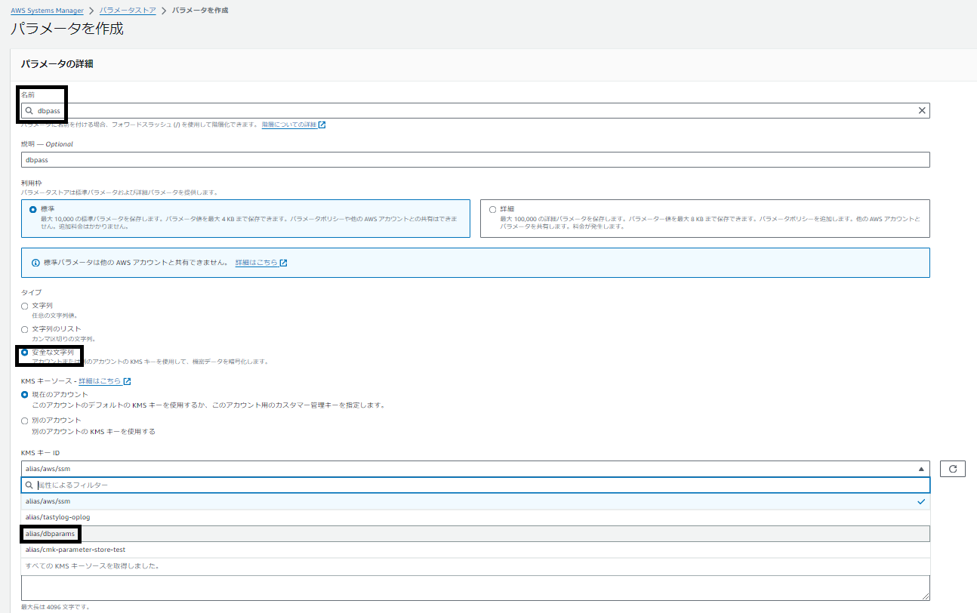977x613 pixels.
Task: Select 文字列 type radio button
Action: click(x=25, y=306)
